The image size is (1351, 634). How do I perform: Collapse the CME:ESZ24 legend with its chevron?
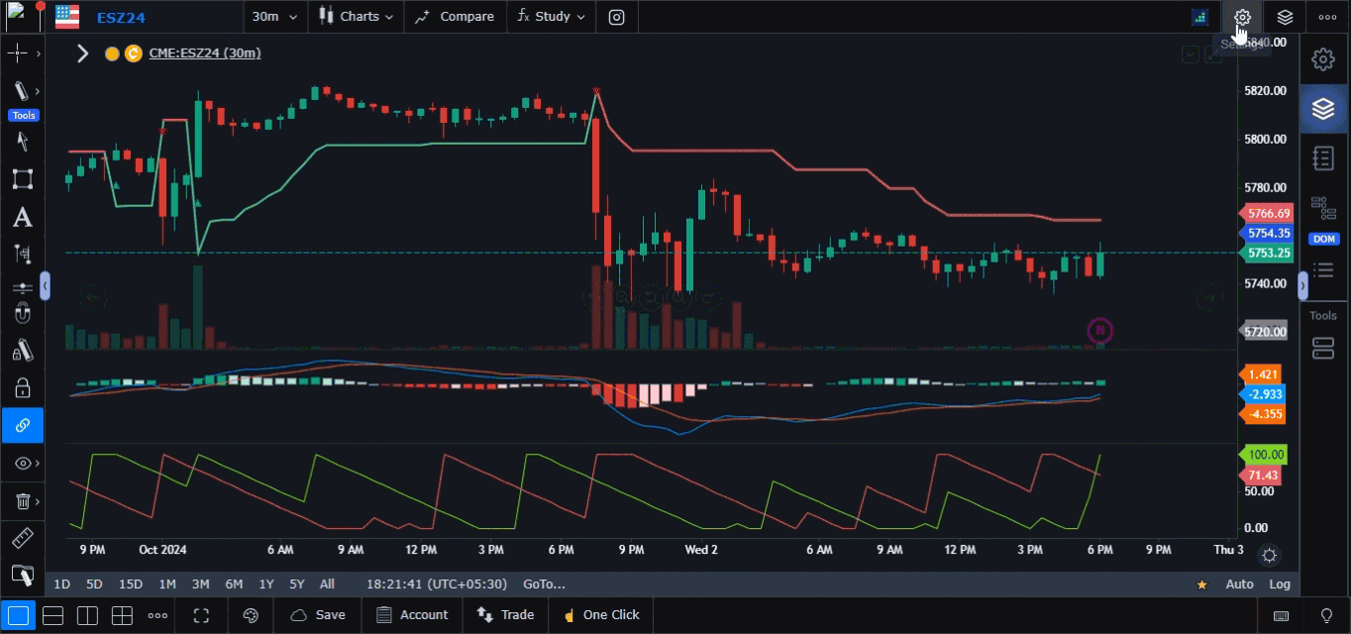pyautogui.click(x=82, y=53)
